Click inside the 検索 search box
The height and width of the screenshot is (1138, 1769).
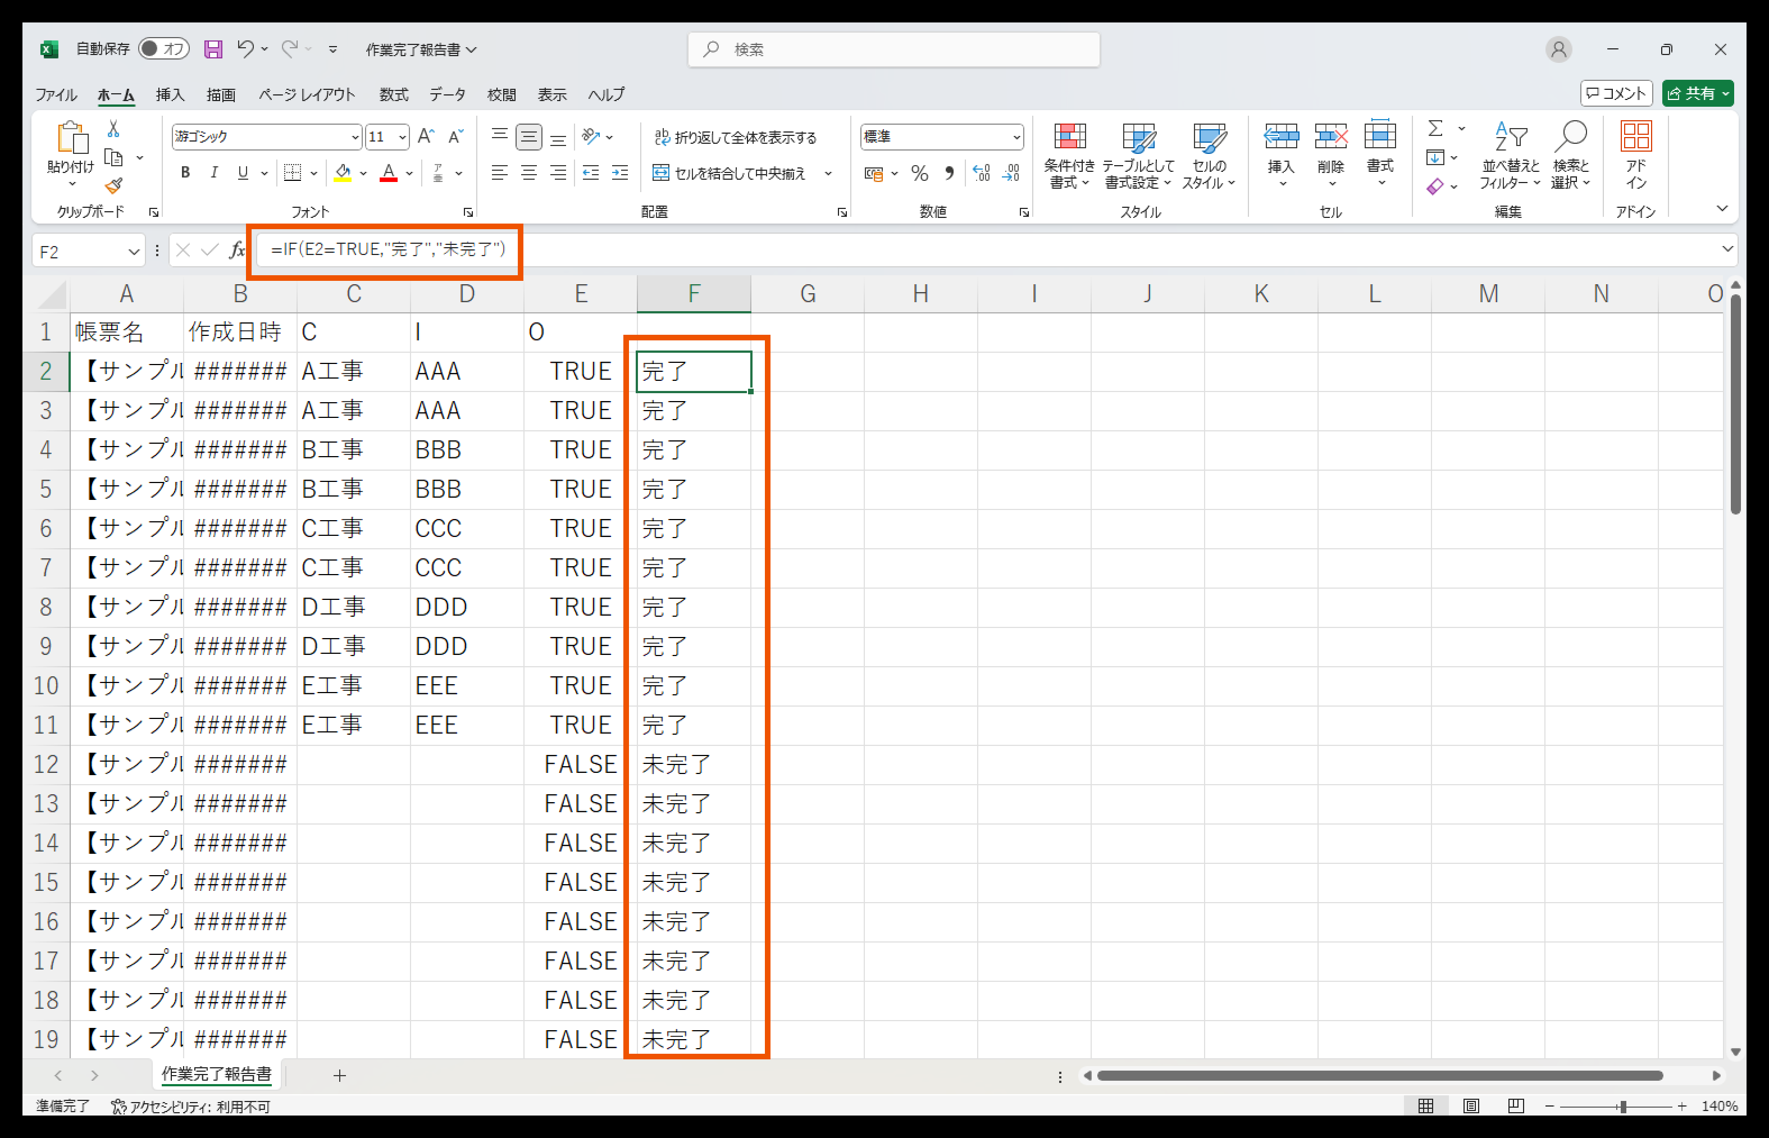point(893,49)
